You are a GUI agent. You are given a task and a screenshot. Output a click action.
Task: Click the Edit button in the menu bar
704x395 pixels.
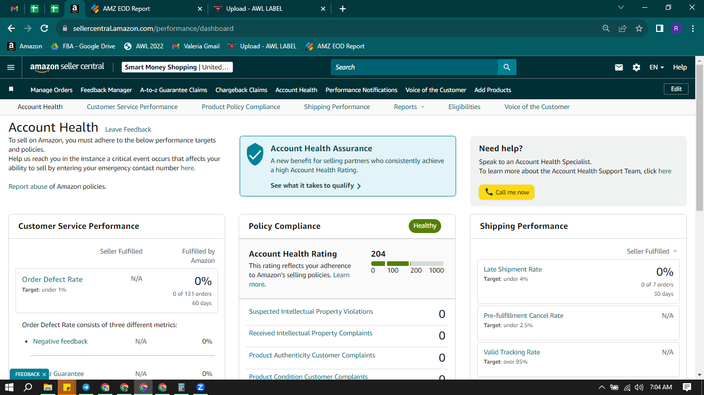pyautogui.click(x=676, y=89)
